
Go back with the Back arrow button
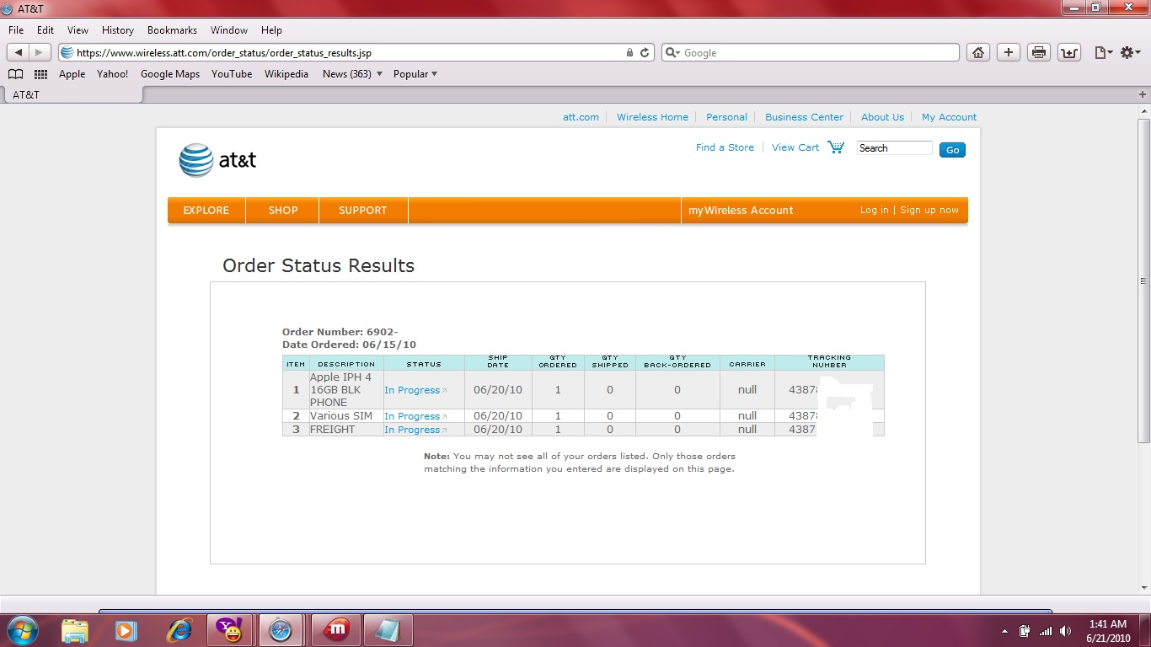point(19,52)
